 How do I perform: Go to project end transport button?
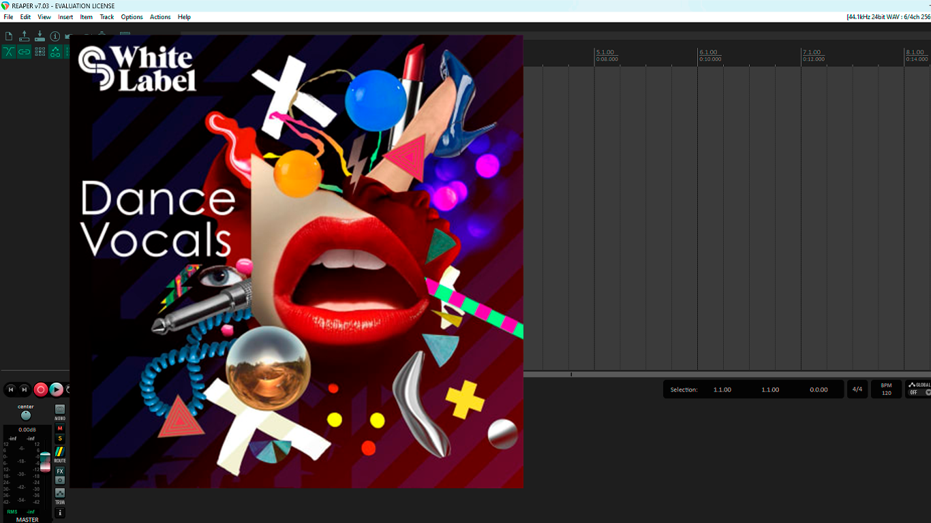[25, 390]
